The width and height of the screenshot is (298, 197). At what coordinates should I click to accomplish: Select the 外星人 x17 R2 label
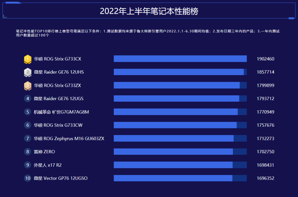tap(48, 165)
